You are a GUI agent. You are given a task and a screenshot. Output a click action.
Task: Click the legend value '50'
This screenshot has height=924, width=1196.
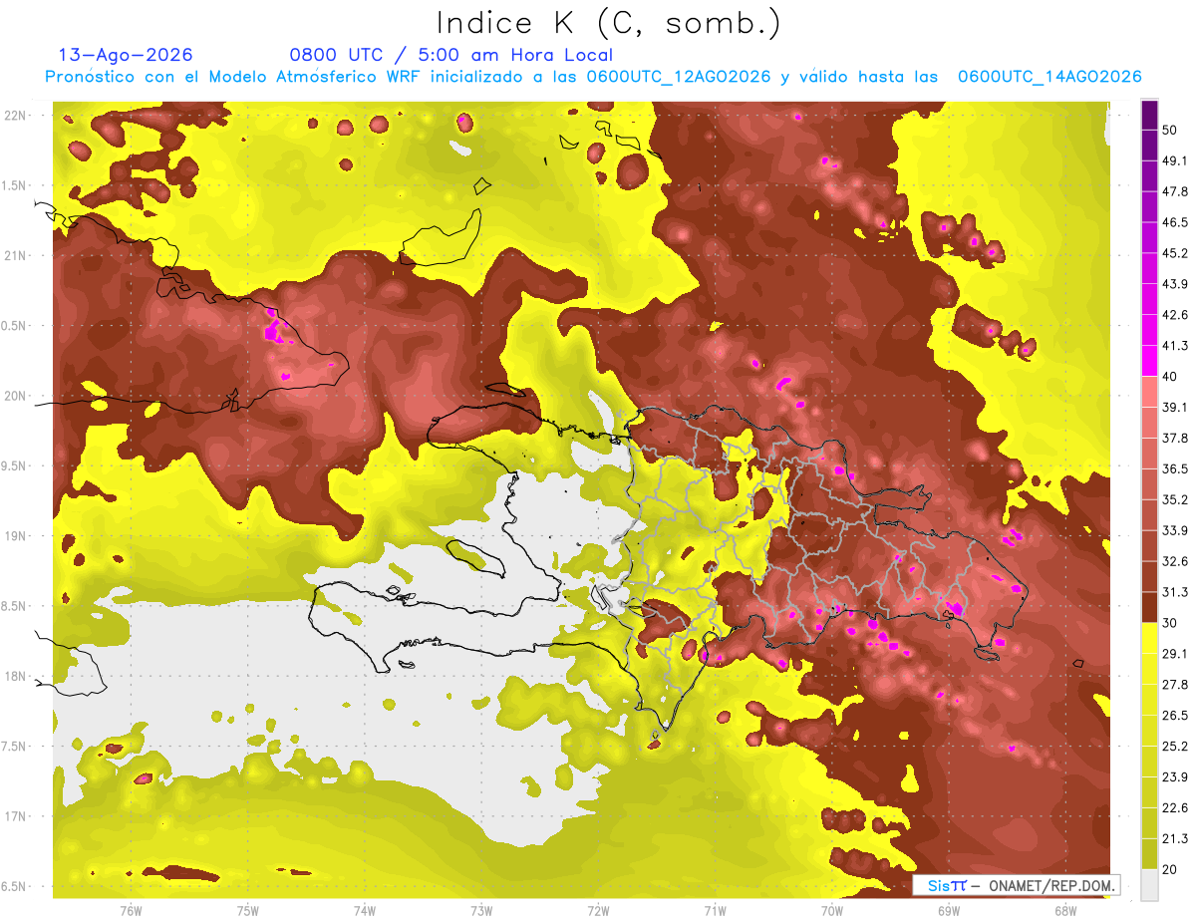pos(1170,131)
